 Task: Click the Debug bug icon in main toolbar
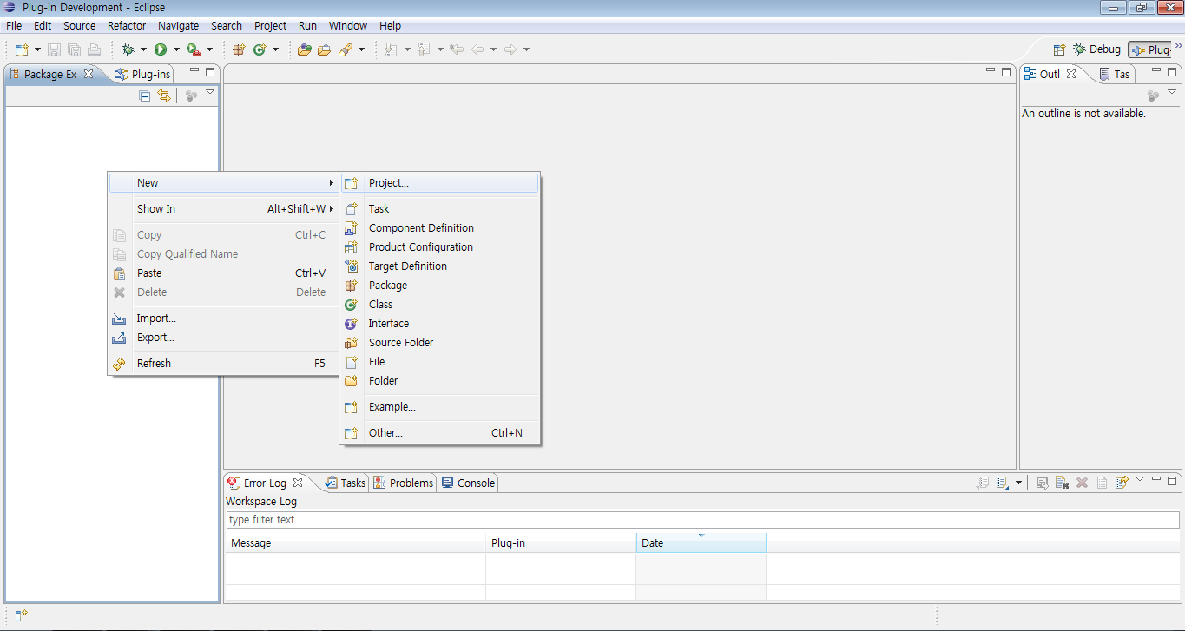(128, 49)
